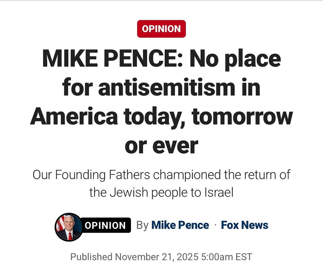Click the red OPINION category badge
The width and height of the screenshot is (323, 270).
[161, 29]
